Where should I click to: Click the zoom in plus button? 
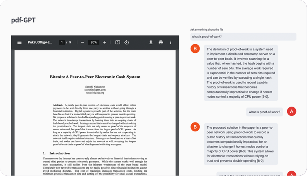click(x=105, y=42)
